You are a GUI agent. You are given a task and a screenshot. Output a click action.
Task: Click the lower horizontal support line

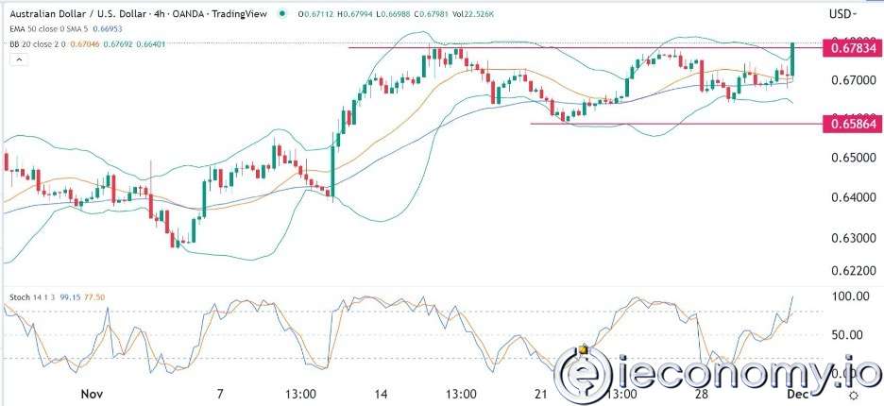(661, 124)
